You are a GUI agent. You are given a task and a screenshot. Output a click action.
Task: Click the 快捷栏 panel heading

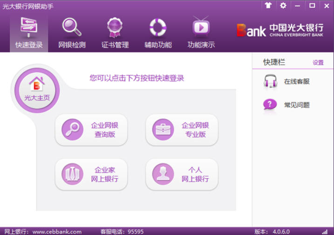click(274, 62)
